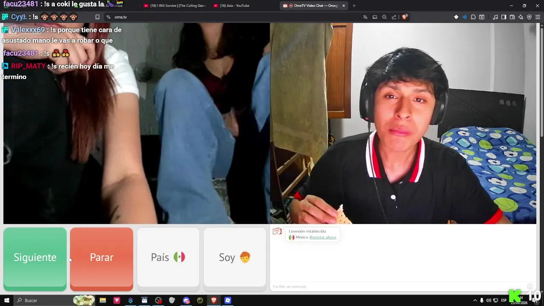Screen dimensions: 544x306
Task: Click the cast/screen icon in address bar
Action: click(x=375, y=17)
